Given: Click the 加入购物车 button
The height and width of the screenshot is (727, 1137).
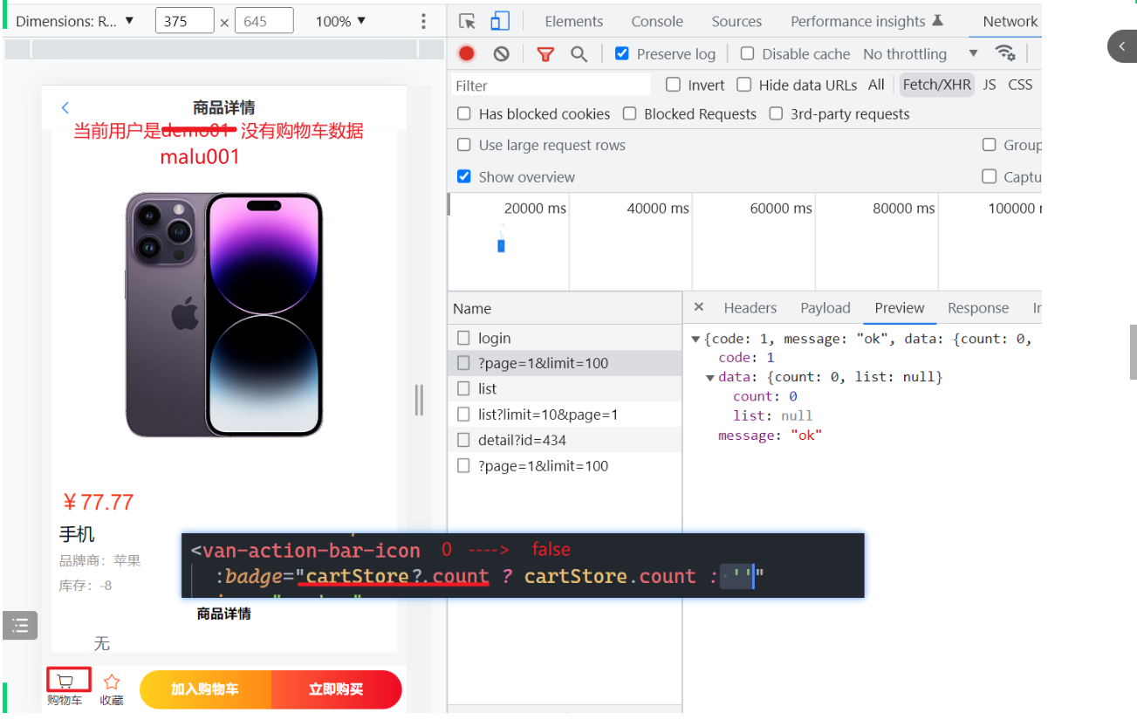Looking at the screenshot, I should tap(206, 689).
